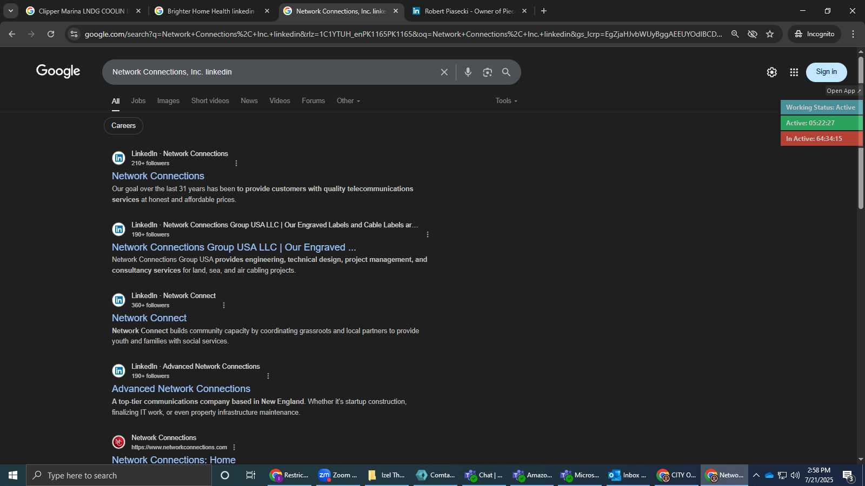The height and width of the screenshot is (486, 865).
Task: Select the Forums search filter
Action: [314, 101]
